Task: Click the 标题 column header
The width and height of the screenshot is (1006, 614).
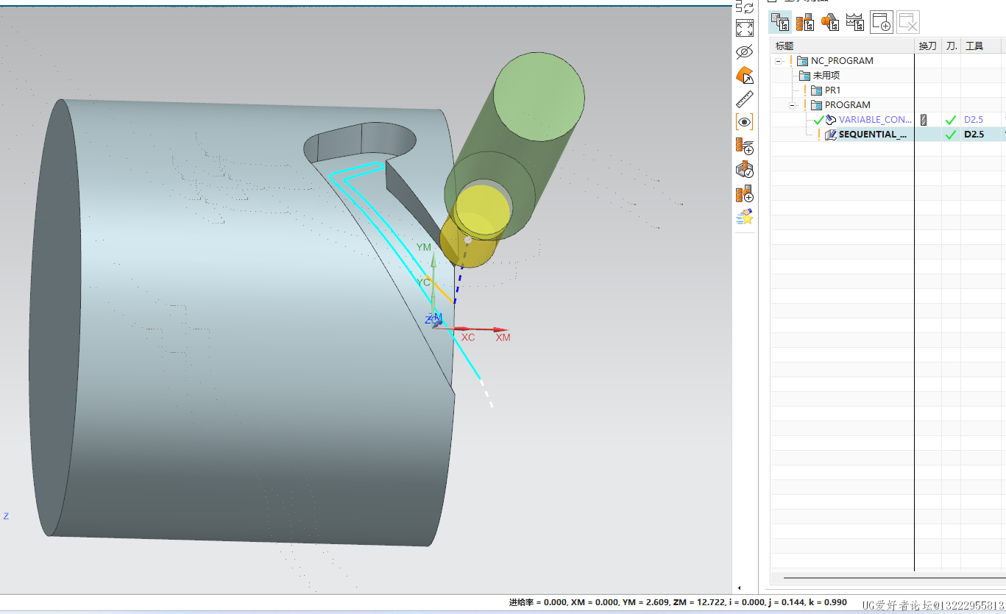Action: pyautogui.click(x=842, y=46)
